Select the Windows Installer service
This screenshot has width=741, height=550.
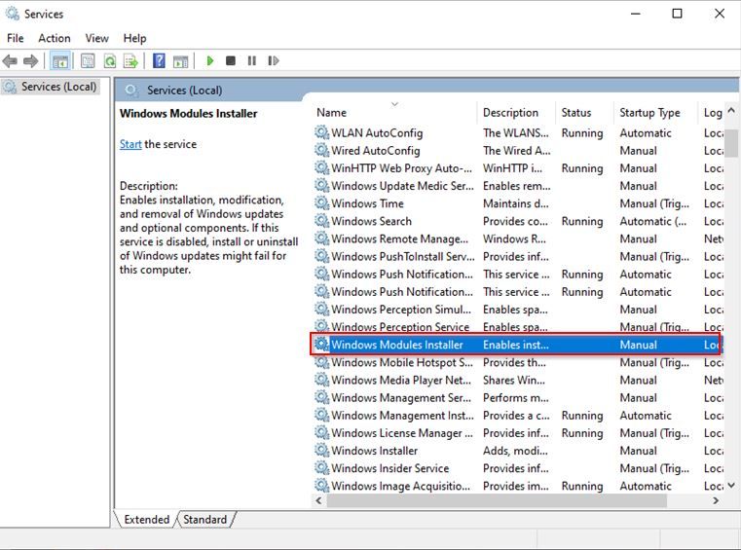point(518,451)
